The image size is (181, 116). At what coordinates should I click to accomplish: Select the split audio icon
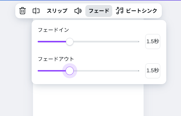pos(36,11)
